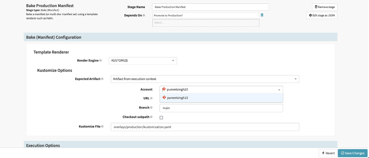Click help icon next to Branch label
This screenshot has width=369, height=158.
(x=151, y=108)
